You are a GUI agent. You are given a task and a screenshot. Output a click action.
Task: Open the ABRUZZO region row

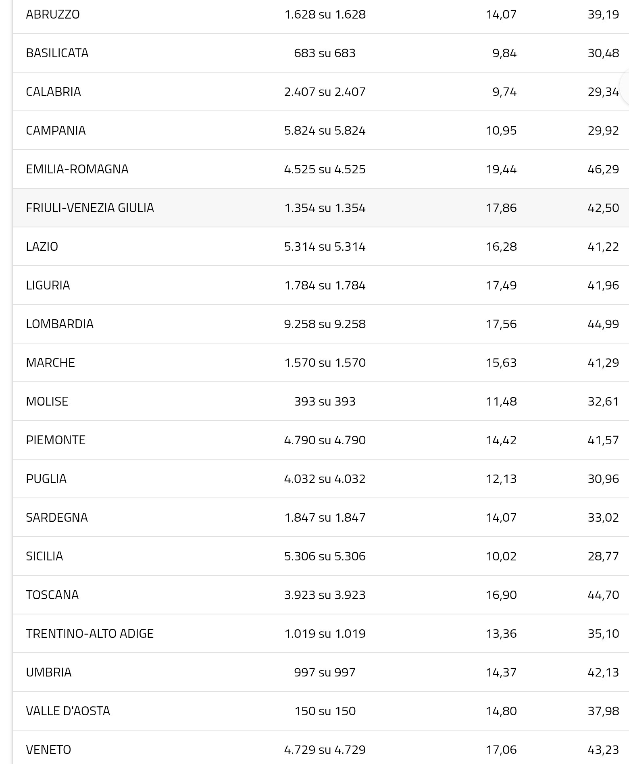[x=53, y=15]
